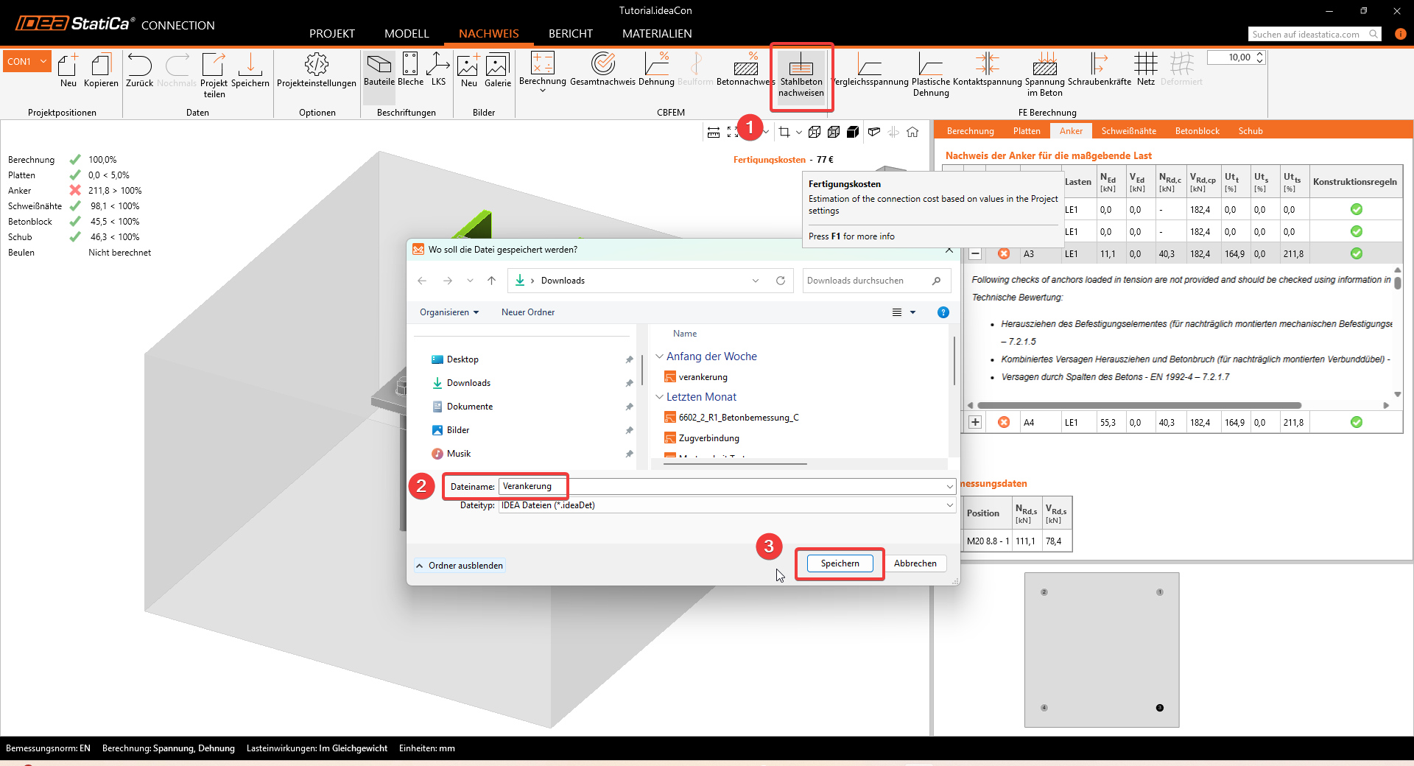
Task: Toggle the Netz mesh display icon
Action: (1145, 65)
